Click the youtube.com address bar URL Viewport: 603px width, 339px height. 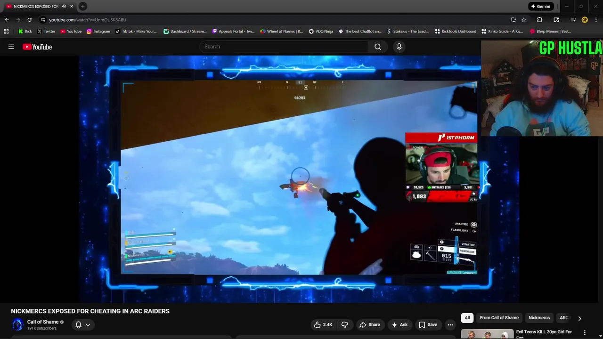click(88, 20)
